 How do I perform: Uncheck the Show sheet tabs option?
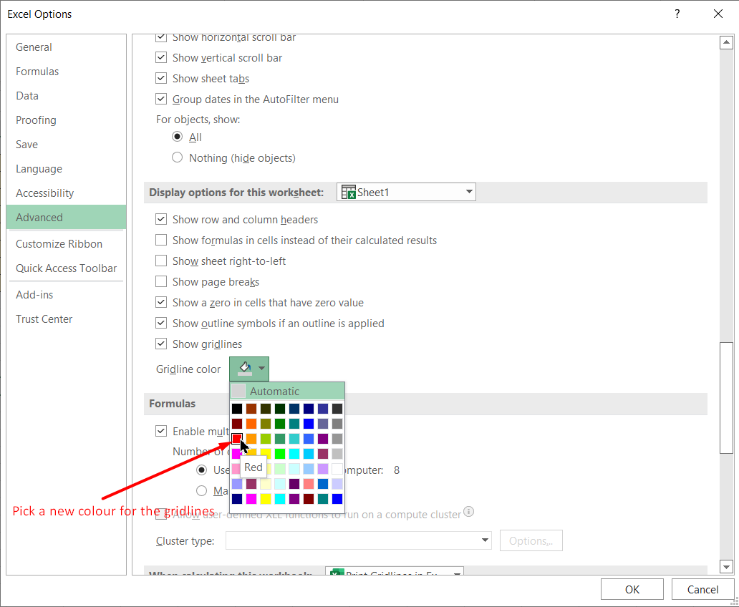(161, 78)
